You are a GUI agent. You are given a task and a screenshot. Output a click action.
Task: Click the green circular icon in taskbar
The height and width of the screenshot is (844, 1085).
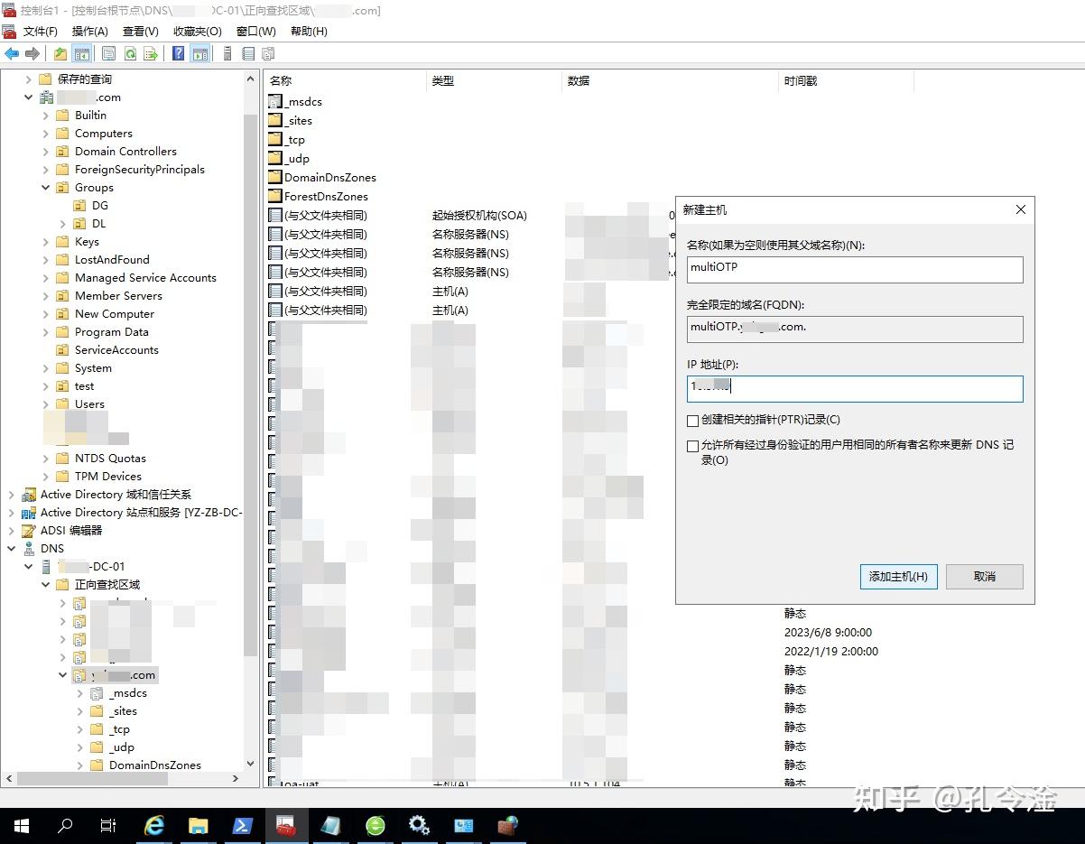click(x=375, y=825)
